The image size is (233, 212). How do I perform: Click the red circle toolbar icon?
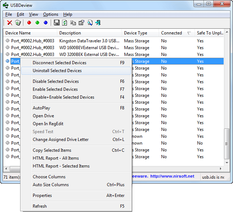(29, 23)
